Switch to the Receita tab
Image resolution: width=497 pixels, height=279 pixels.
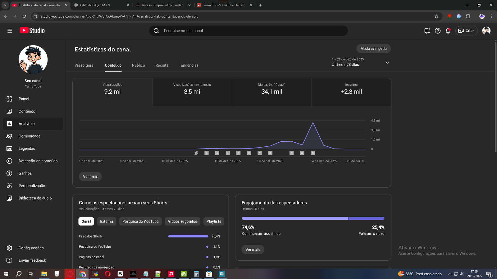pyautogui.click(x=162, y=65)
